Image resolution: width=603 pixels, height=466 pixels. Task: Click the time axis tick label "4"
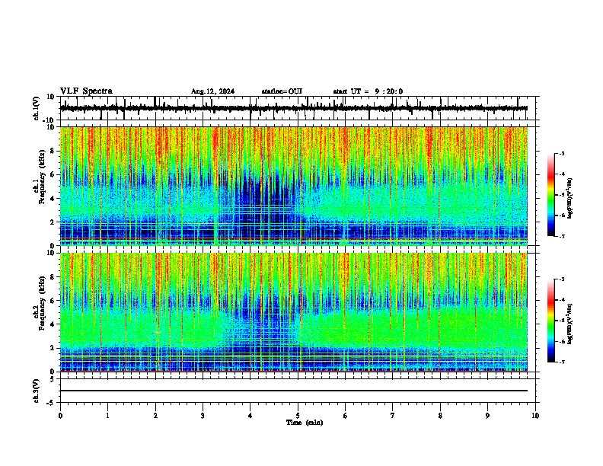coord(250,416)
